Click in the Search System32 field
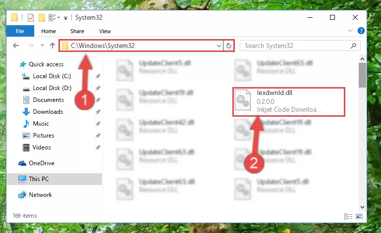 (x=295, y=46)
